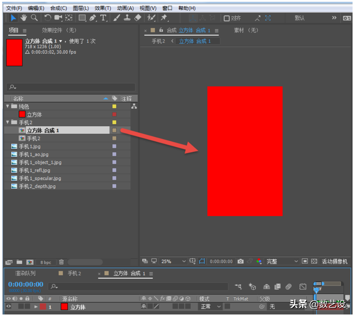Open the 完整 resolution dropdown

tap(282, 261)
